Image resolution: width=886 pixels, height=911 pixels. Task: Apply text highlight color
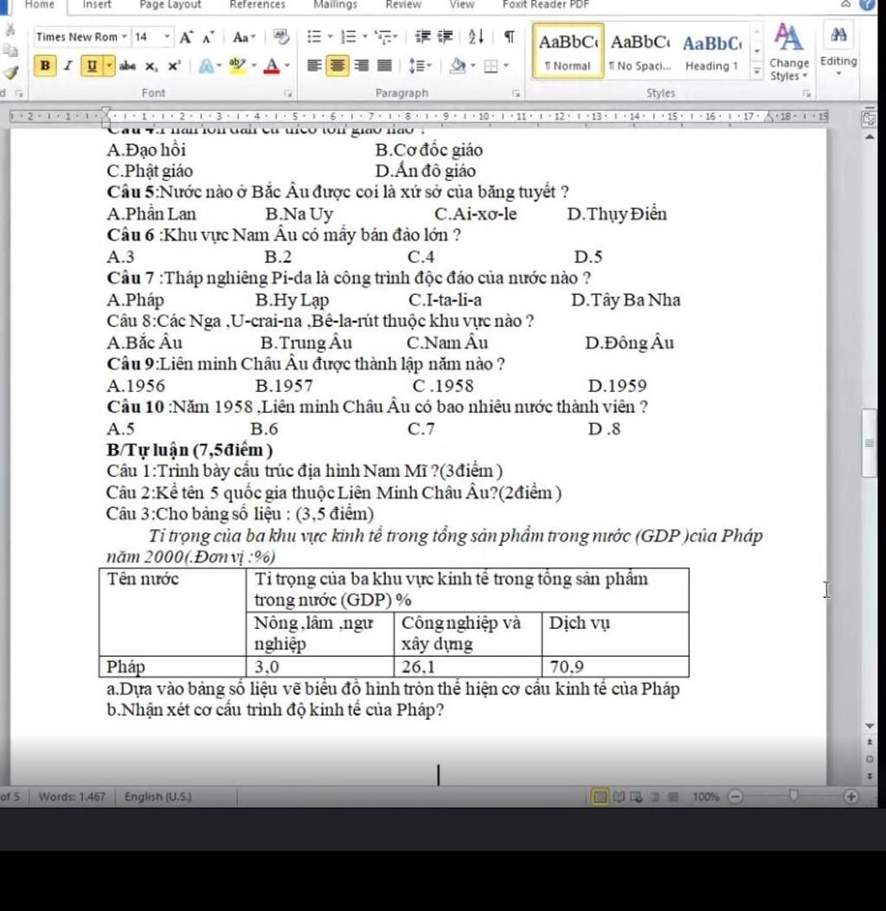pyautogui.click(x=237, y=65)
